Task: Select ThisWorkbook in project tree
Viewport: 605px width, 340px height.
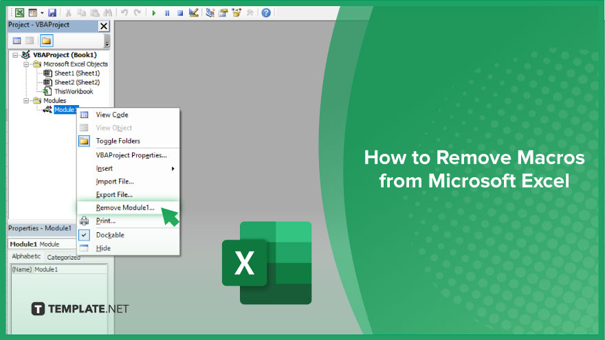Action: pos(74,91)
